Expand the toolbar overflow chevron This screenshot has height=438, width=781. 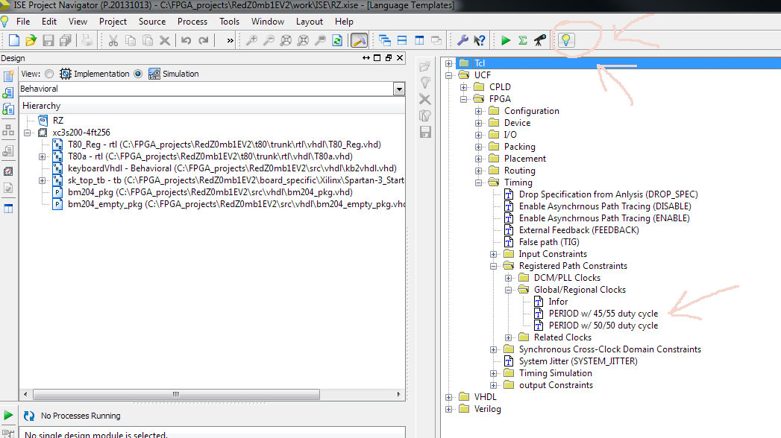tap(230, 40)
